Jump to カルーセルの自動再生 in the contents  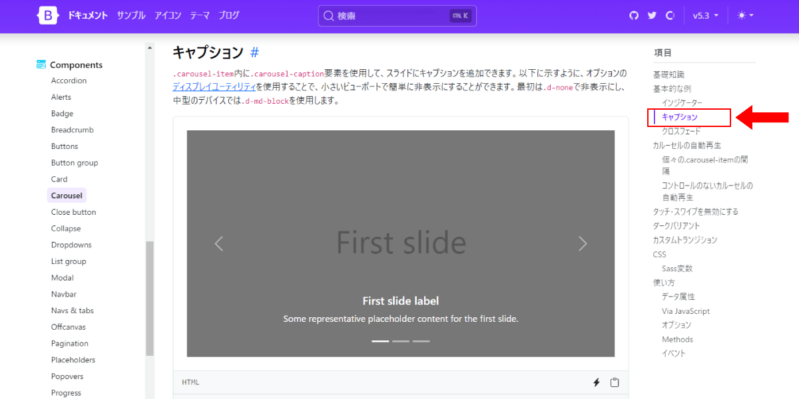coord(687,145)
